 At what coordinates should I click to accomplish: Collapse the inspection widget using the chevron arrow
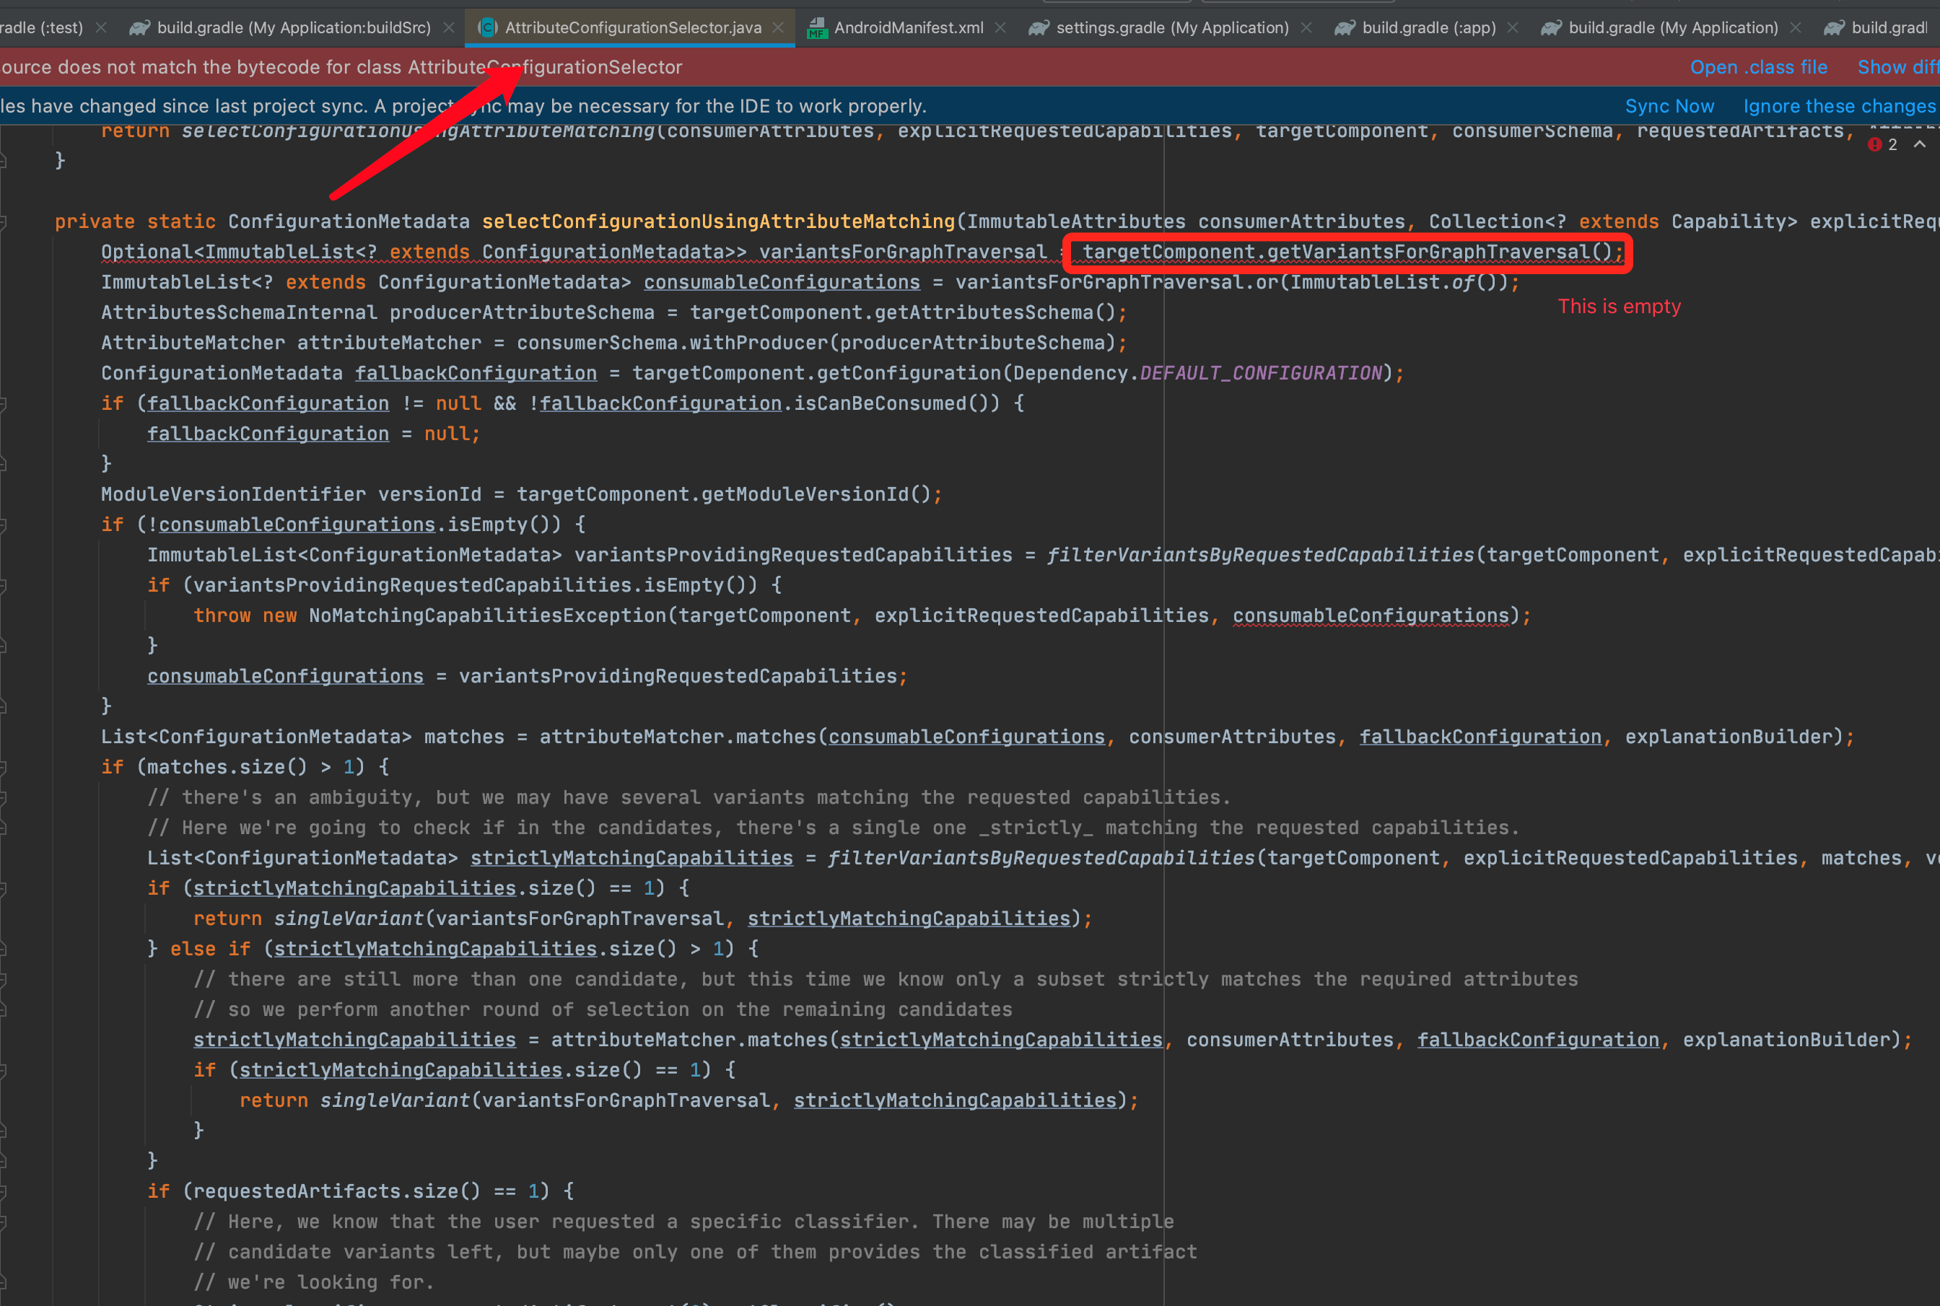point(1921,144)
